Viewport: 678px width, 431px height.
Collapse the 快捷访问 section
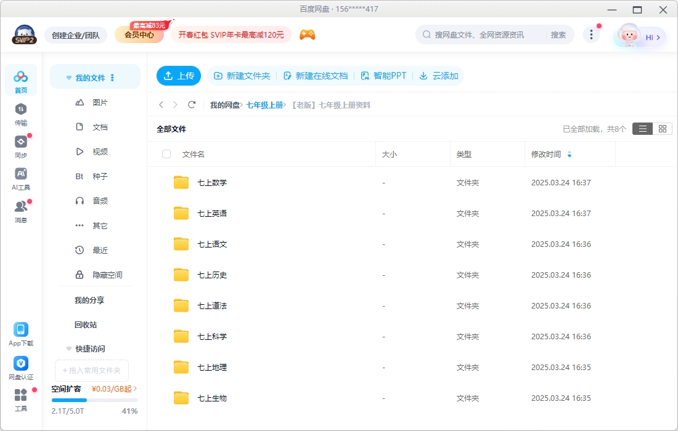69,348
